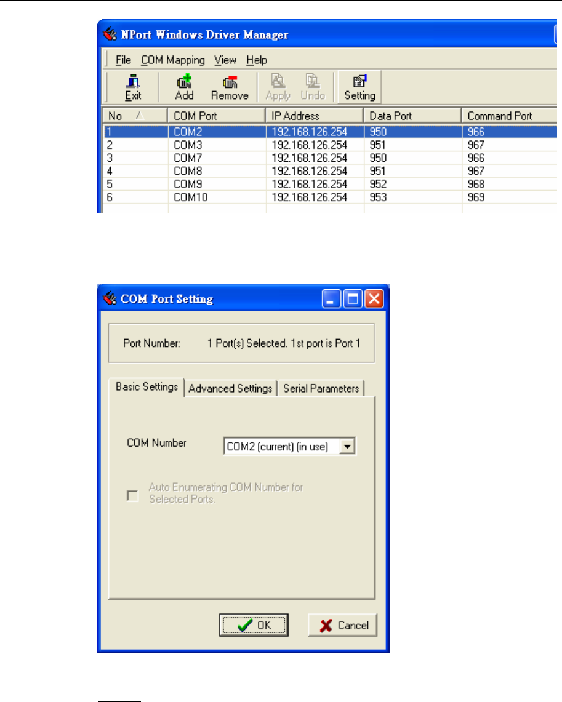Sort by the COM Port column header
562x702 pixels.
pyautogui.click(x=216, y=116)
